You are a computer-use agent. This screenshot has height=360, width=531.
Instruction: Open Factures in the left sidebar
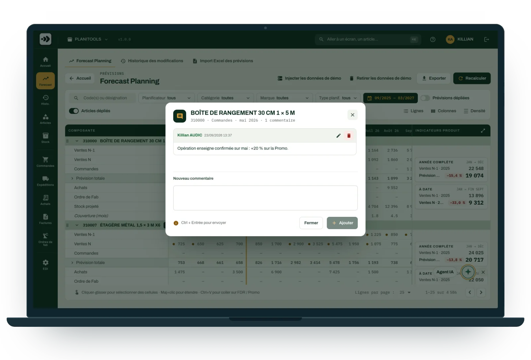[45, 219]
